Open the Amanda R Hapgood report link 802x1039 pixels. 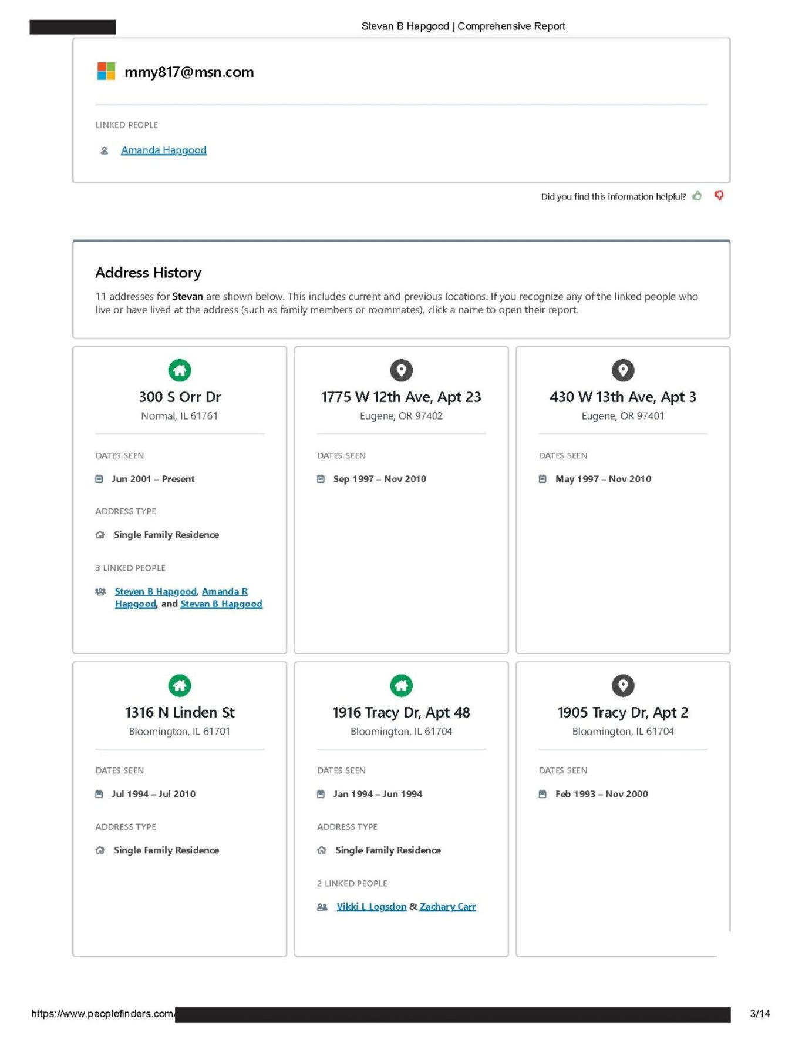(x=224, y=592)
